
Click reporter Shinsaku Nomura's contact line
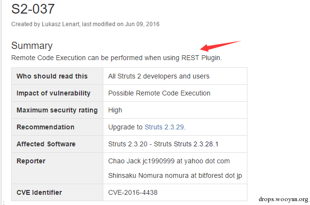175,175
